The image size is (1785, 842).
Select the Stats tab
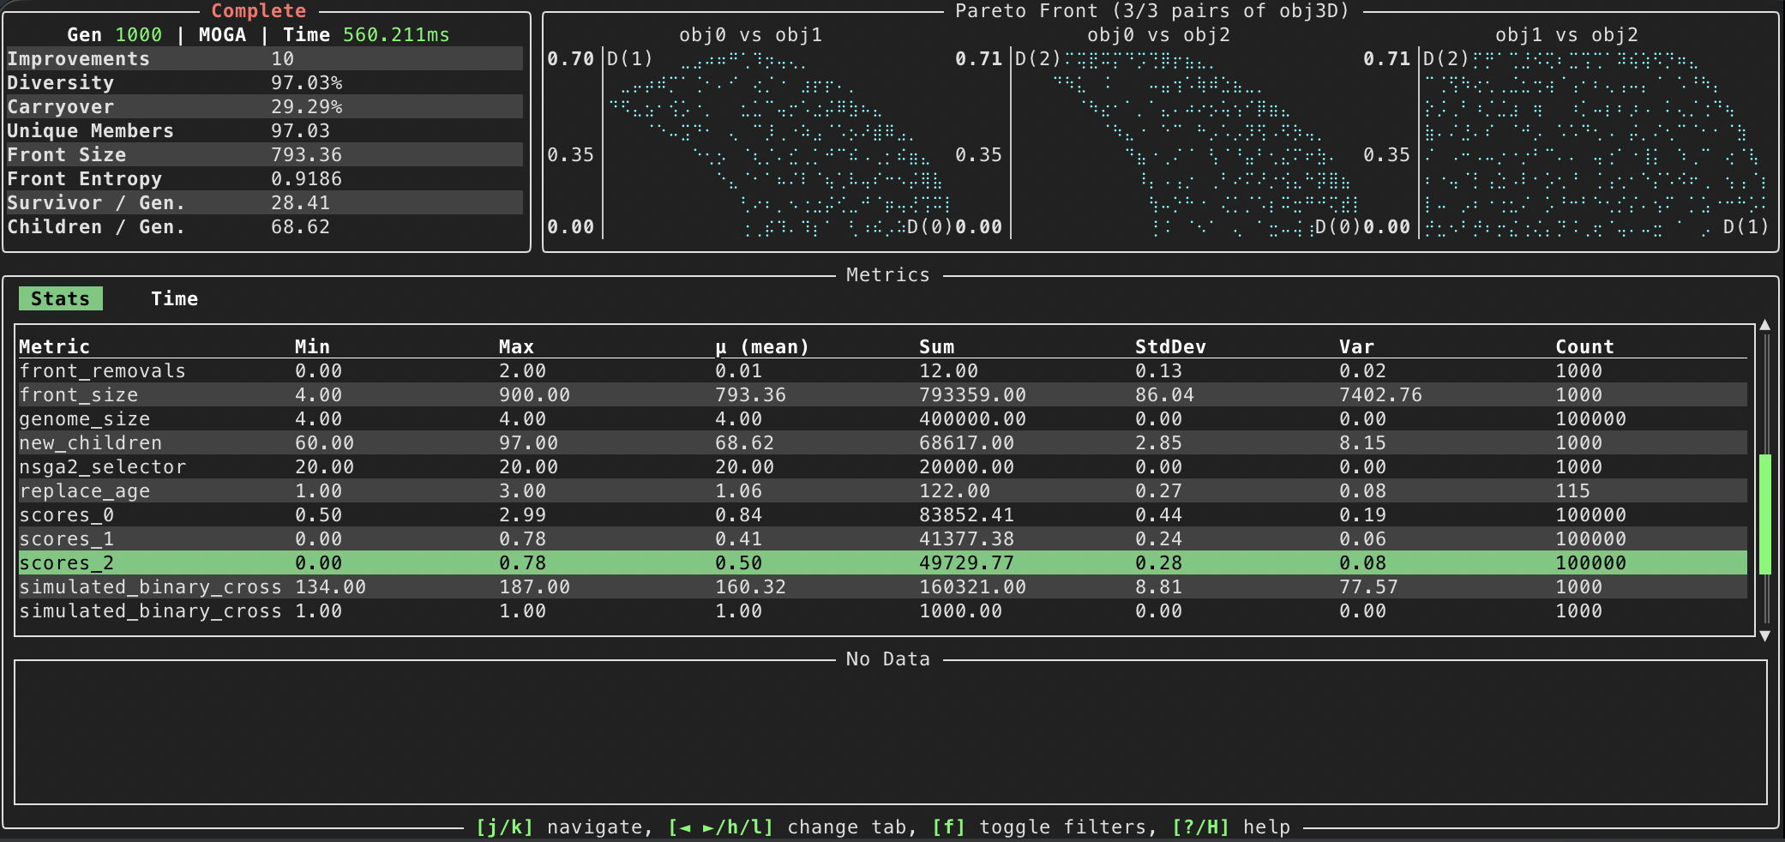click(x=60, y=298)
